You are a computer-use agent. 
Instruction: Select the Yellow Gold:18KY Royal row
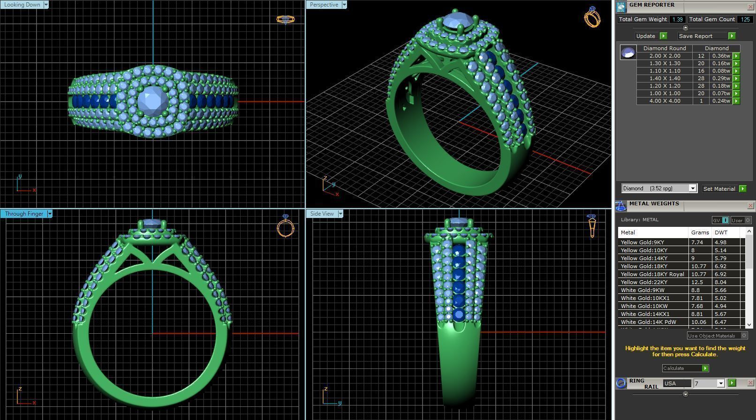tap(681, 274)
